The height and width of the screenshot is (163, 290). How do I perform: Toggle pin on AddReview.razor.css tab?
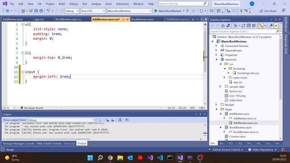(123, 19)
